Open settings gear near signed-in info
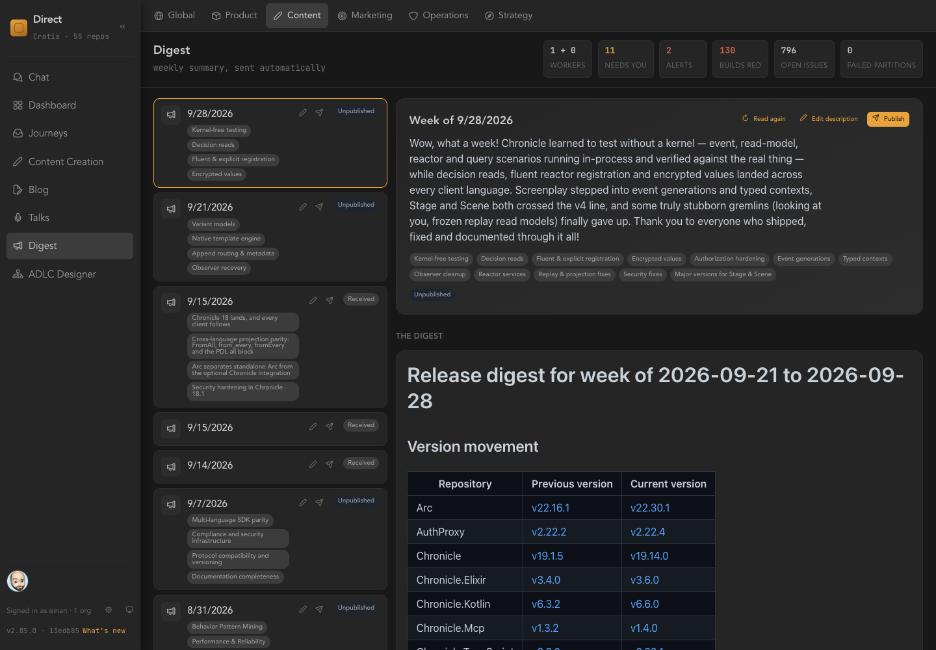The width and height of the screenshot is (936, 650). (x=109, y=610)
